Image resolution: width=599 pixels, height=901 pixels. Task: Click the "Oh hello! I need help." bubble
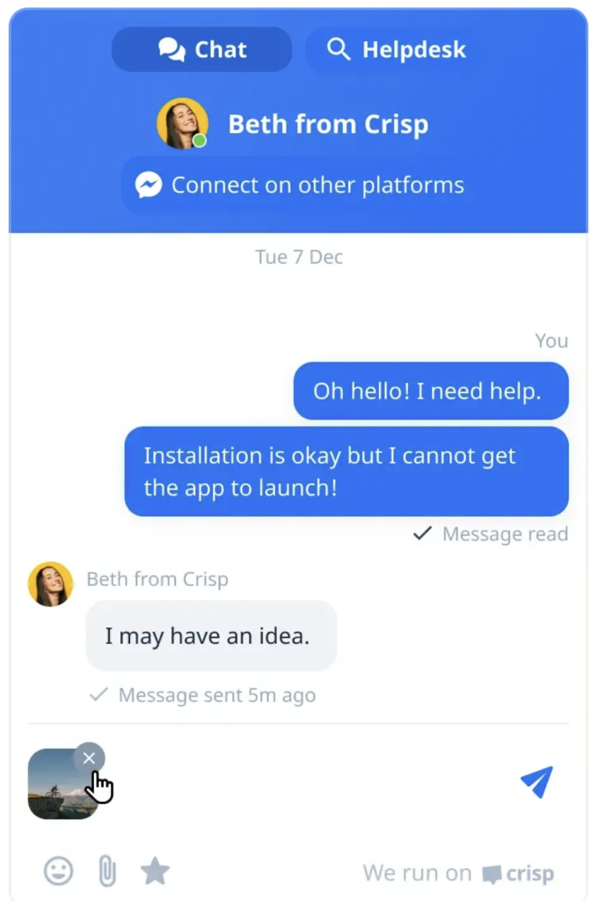point(431,391)
